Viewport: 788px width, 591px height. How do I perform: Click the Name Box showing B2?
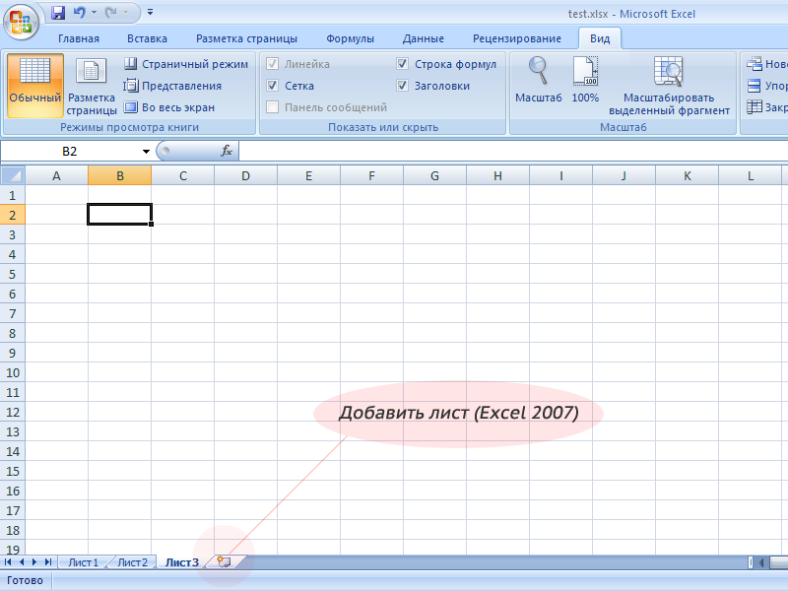click(70, 152)
